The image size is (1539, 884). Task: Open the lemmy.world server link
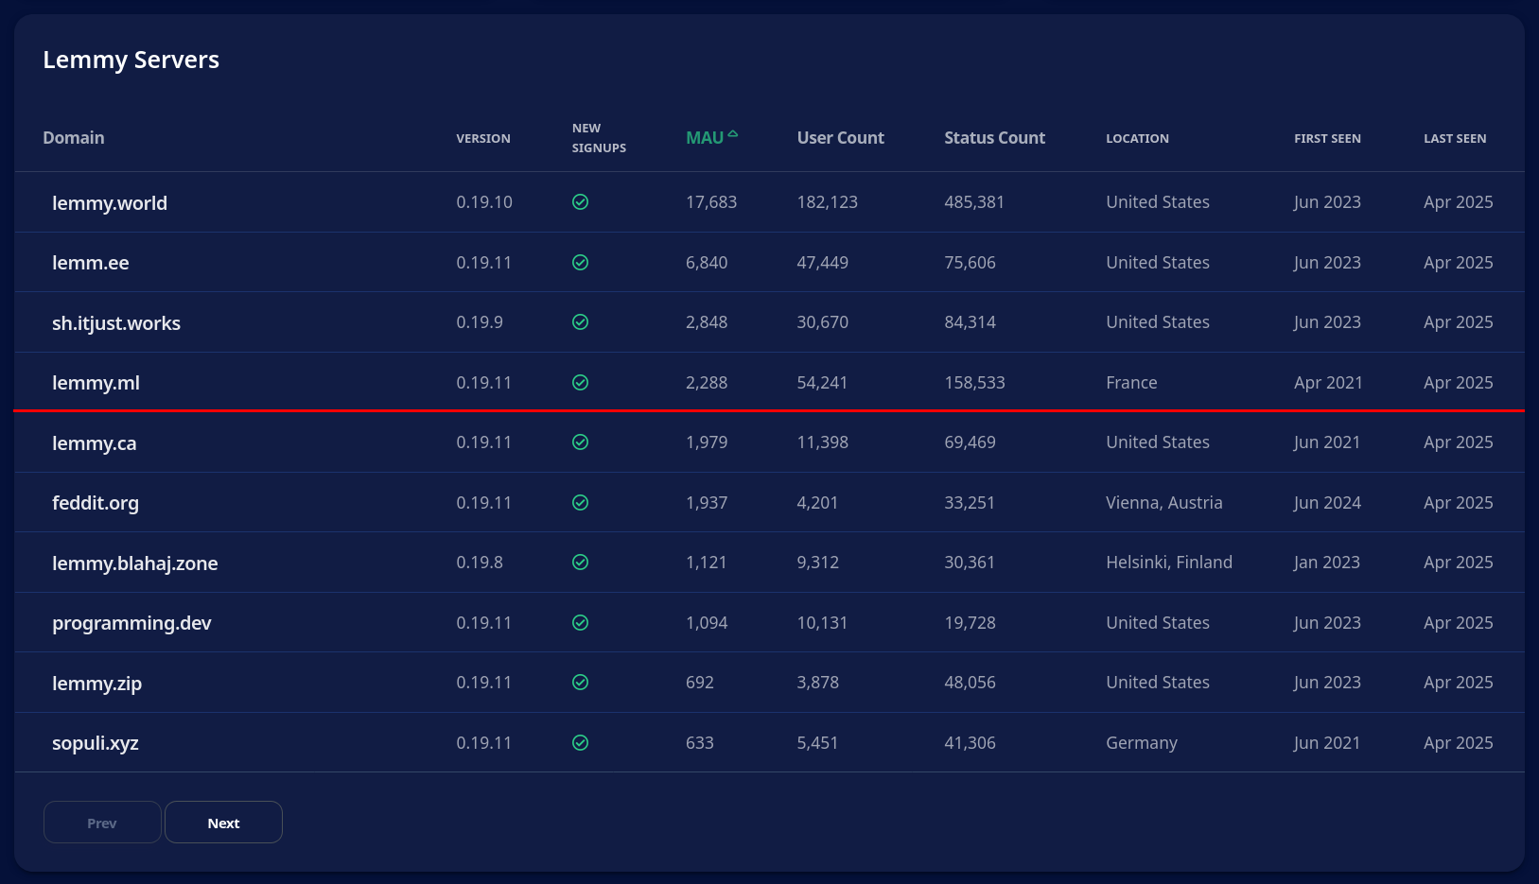(x=110, y=203)
